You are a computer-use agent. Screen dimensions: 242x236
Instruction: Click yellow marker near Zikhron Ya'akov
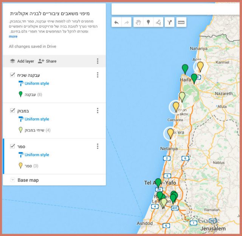[x=176, y=107]
